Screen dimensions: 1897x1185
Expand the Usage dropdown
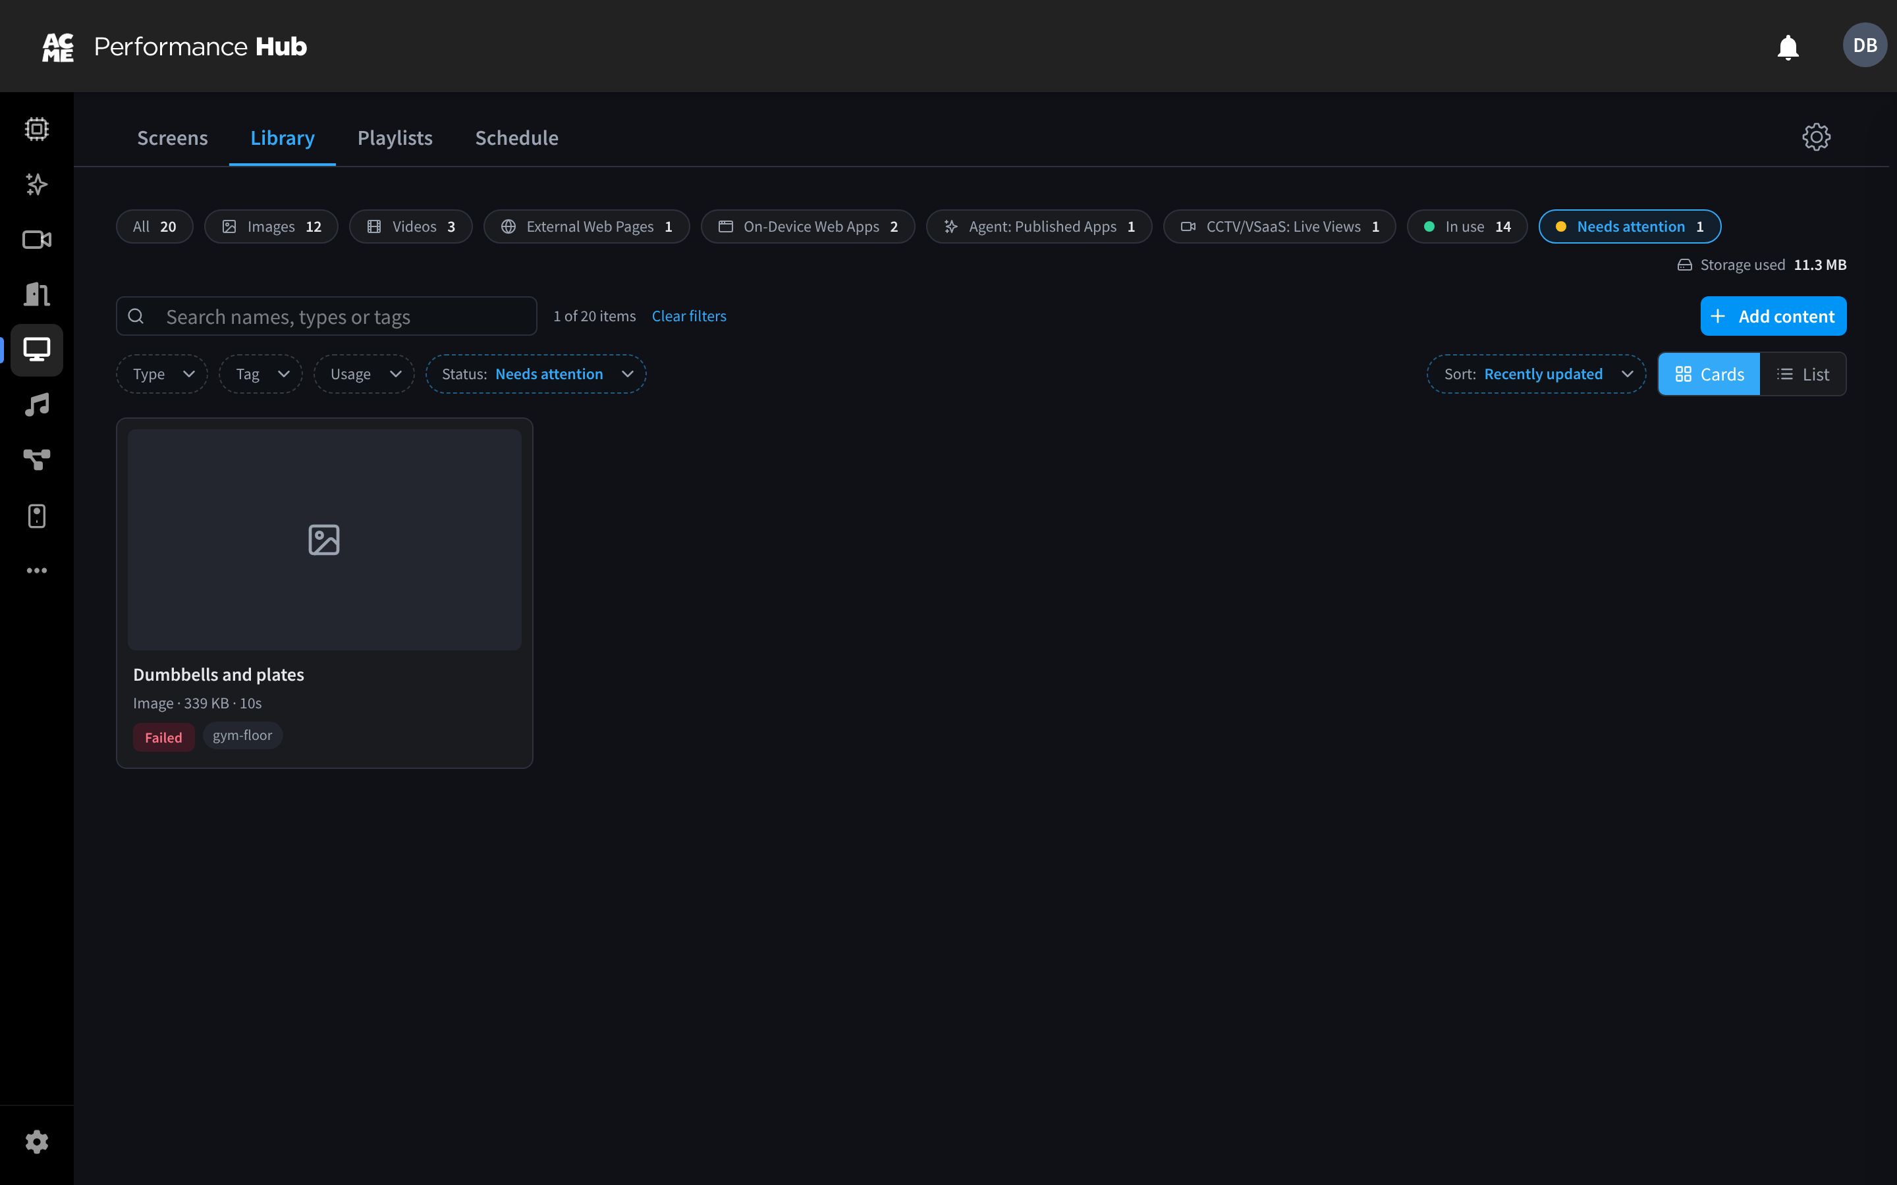[364, 374]
